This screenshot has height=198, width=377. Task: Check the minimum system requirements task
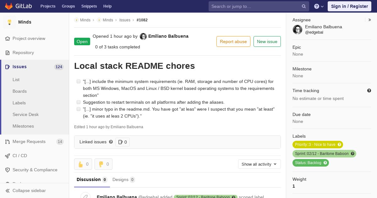[79, 81]
